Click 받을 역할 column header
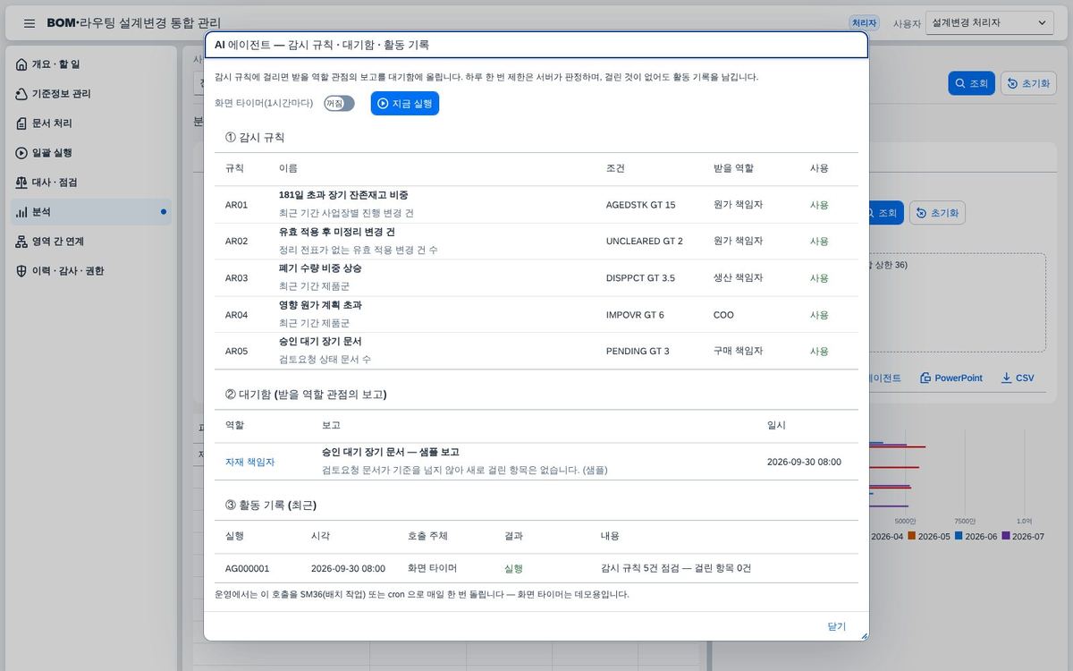The image size is (1073, 671). tap(733, 168)
